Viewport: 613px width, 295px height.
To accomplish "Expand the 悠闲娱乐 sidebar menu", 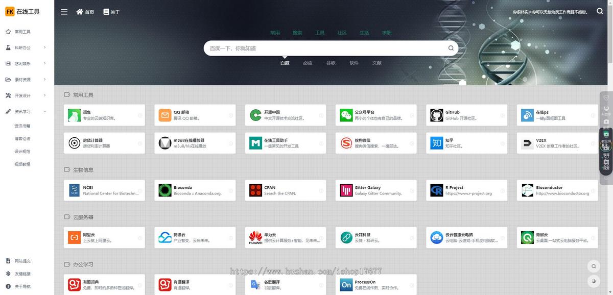I will click(x=27, y=64).
